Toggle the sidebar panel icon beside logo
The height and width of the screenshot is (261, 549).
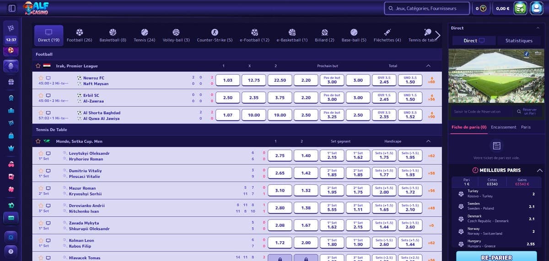(12, 8)
